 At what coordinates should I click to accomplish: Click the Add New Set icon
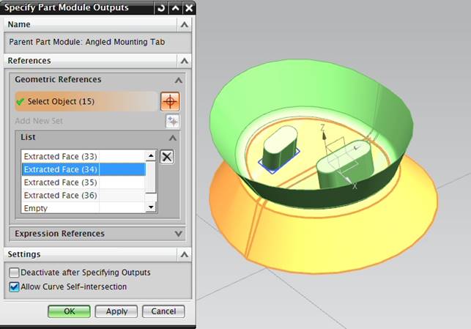[x=172, y=121]
